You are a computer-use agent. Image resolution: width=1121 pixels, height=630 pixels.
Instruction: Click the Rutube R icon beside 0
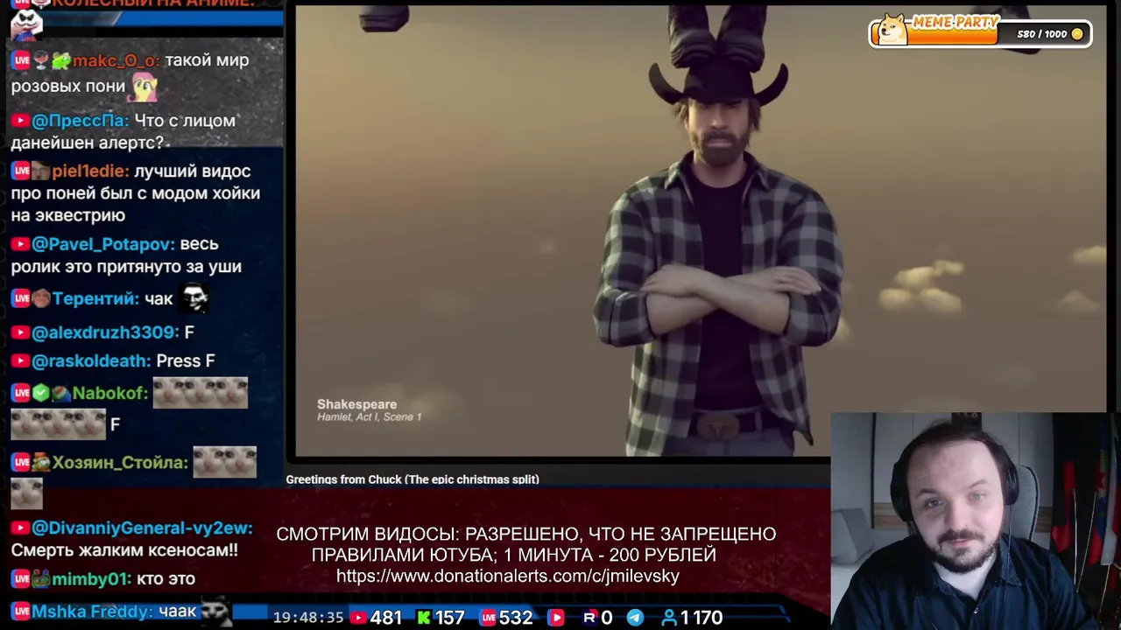(589, 618)
